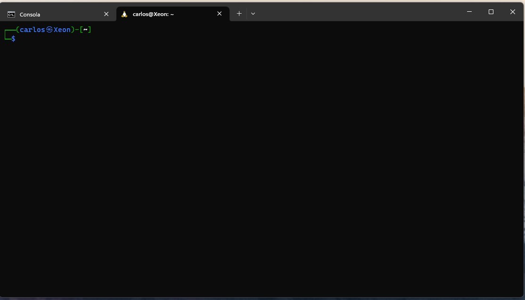Click the circled symbol between carlos and Xeon
Viewport: 525px width, 300px height.
[x=49, y=30]
